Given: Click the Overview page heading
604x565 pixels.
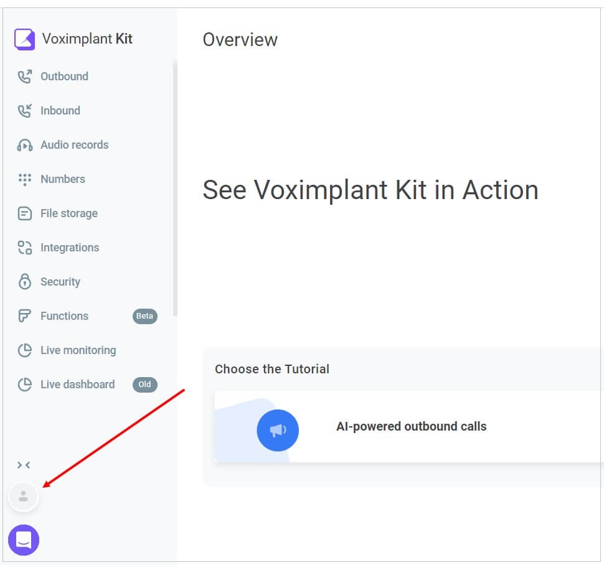Looking at the screenshot, I should pos(240,40).
